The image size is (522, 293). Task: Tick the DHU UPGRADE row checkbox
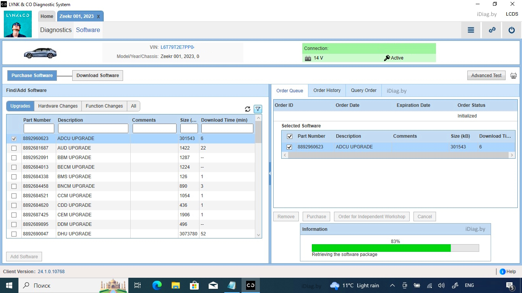pyautogui.click(x=14, y=234)
